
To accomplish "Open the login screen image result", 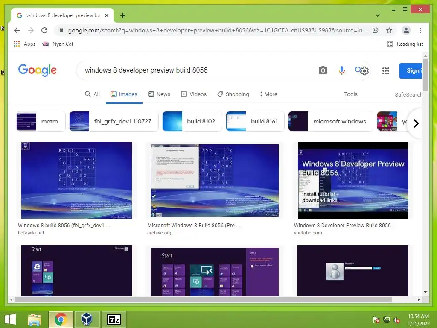I will [x=353, y=270].
